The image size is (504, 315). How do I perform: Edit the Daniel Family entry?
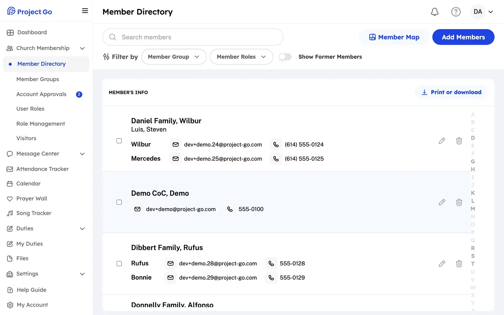point(442,141)
